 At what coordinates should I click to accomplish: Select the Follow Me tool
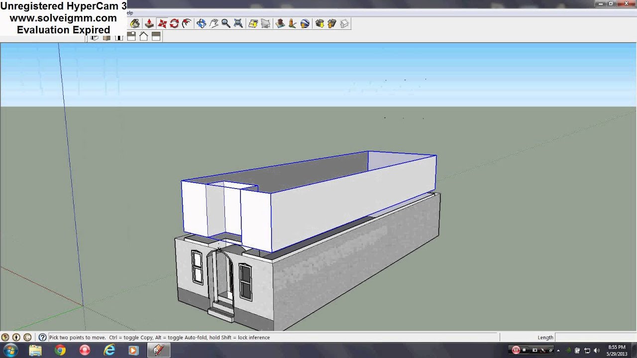tap(187, 23)
